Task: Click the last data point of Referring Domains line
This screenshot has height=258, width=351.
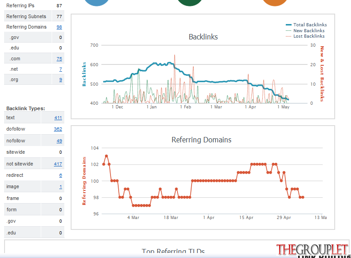Action: [x=303, y=197]
